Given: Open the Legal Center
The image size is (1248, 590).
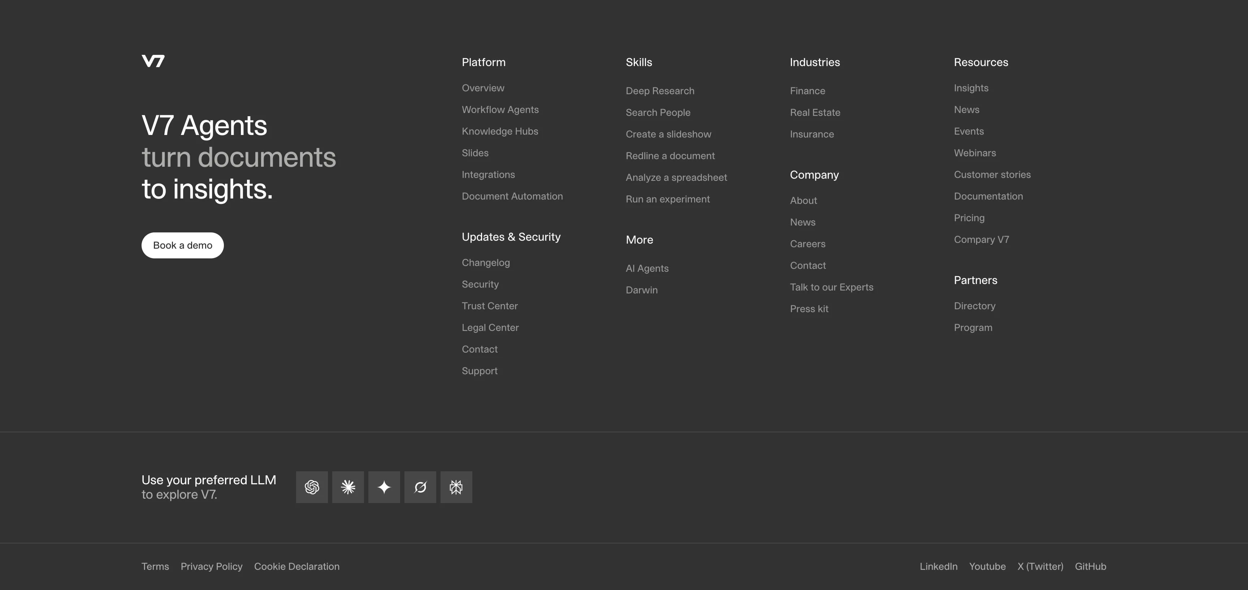Looking at the screenshot, I should tap(490, 328).
